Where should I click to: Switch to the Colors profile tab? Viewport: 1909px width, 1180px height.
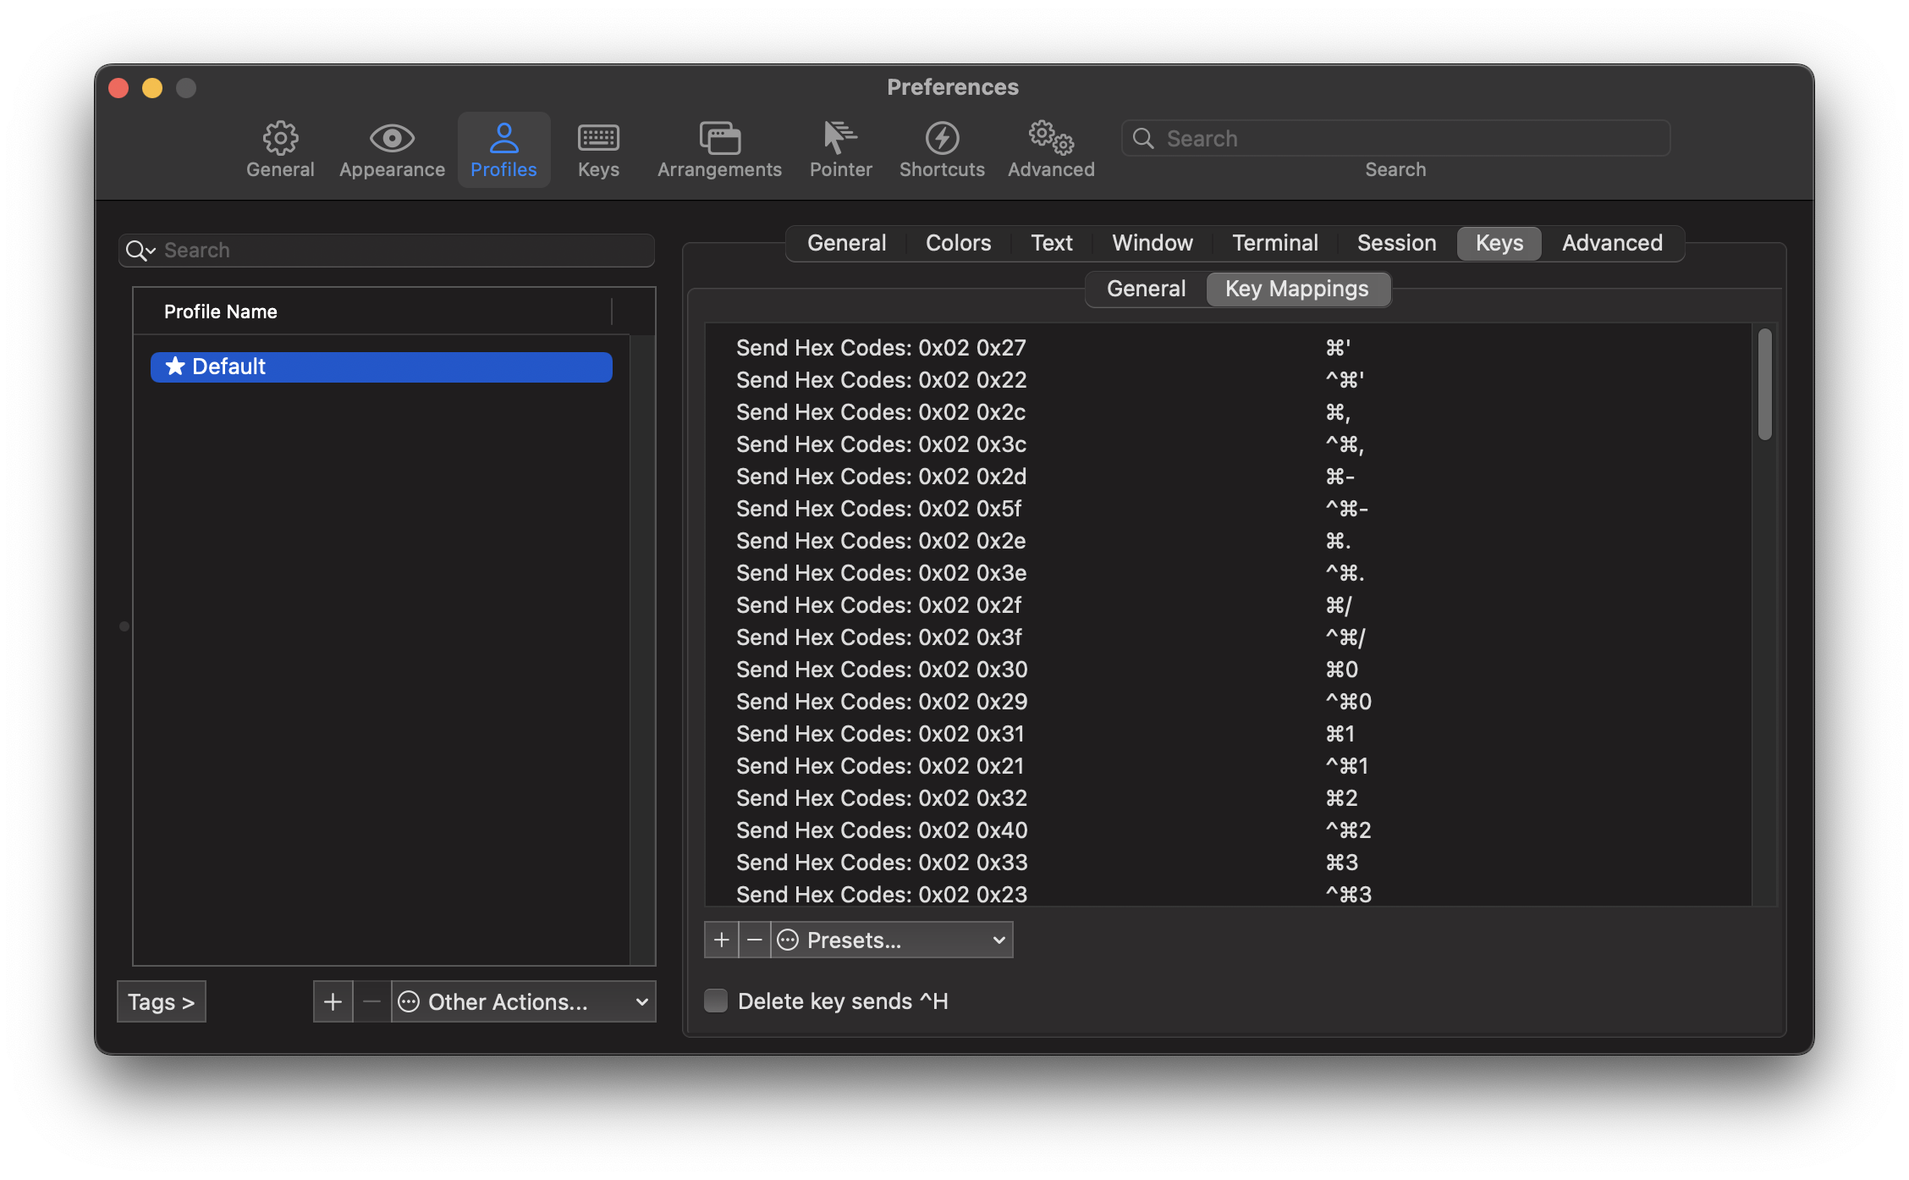click(958, 243)
